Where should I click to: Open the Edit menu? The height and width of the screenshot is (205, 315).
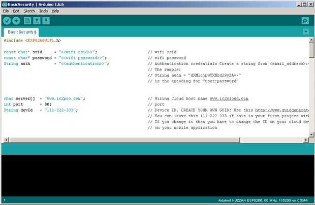pos(16,11)
